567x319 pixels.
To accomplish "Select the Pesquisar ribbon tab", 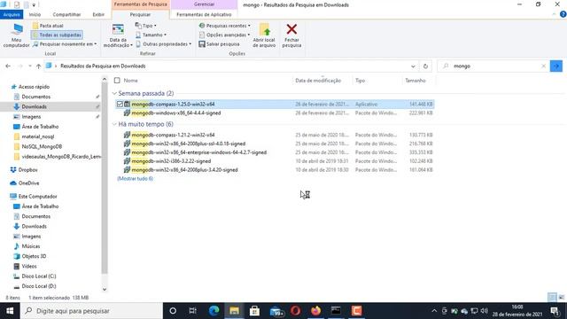I will coord(140,14).
